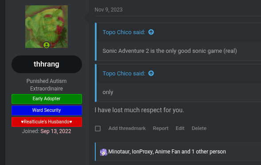Viewport: 261px width, 165px height.
Task: Add a threadmark to this post
Action: pos(127,128)
